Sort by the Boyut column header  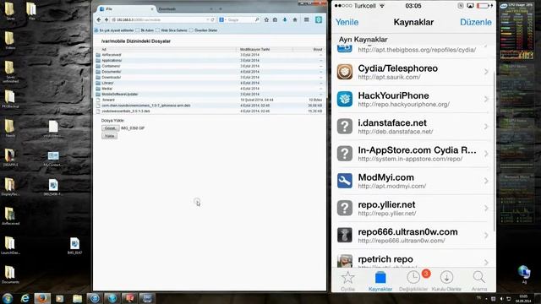(x=318, y=49)
